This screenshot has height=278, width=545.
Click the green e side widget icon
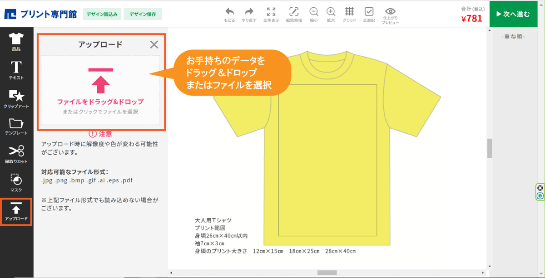coord(540,196)
